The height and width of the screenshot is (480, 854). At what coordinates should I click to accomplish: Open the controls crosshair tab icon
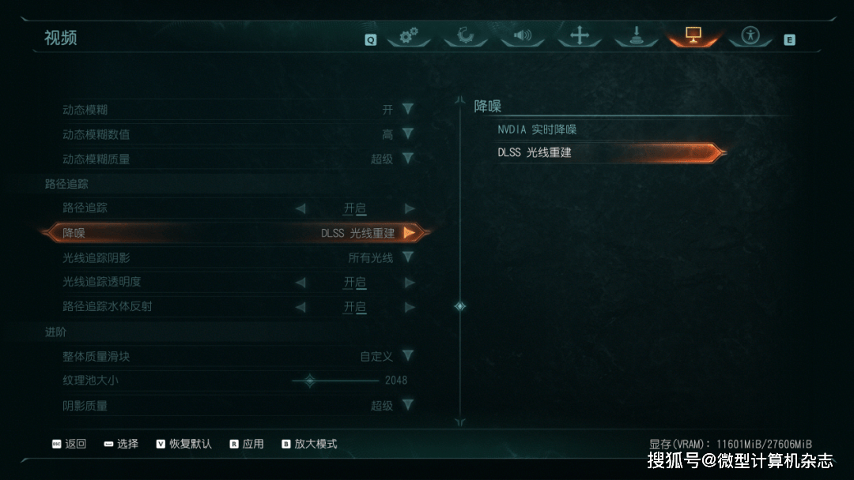click(580, 36)
